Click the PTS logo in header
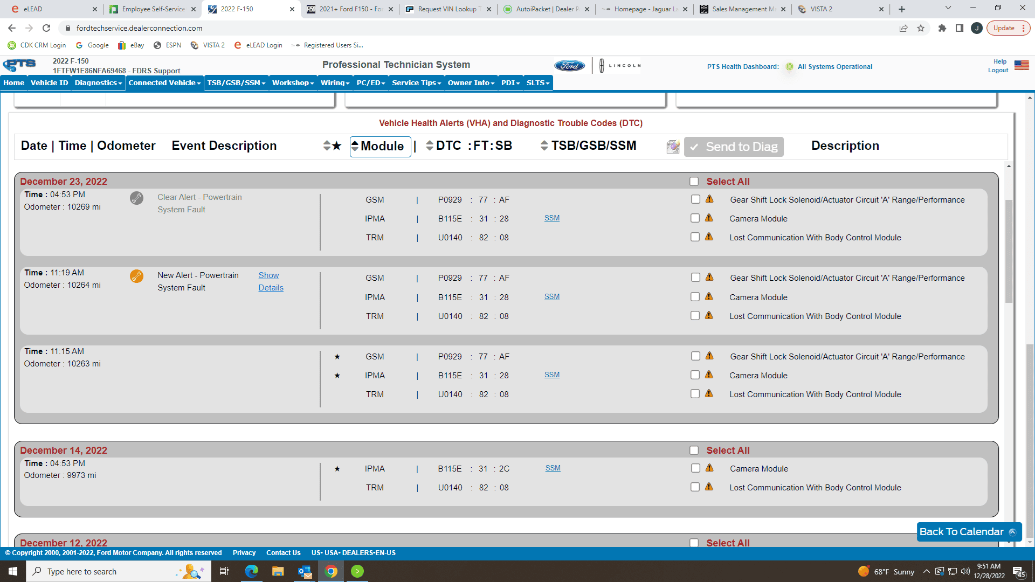The width and height of the screenshot is (1035, 582). [20, 65]
